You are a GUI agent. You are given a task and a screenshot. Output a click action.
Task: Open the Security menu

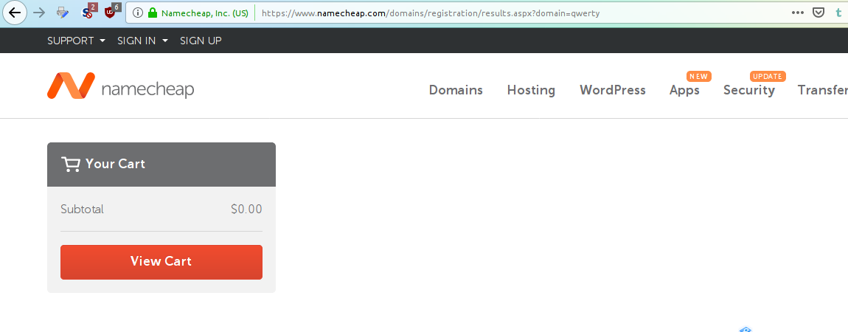coord(749,90)
